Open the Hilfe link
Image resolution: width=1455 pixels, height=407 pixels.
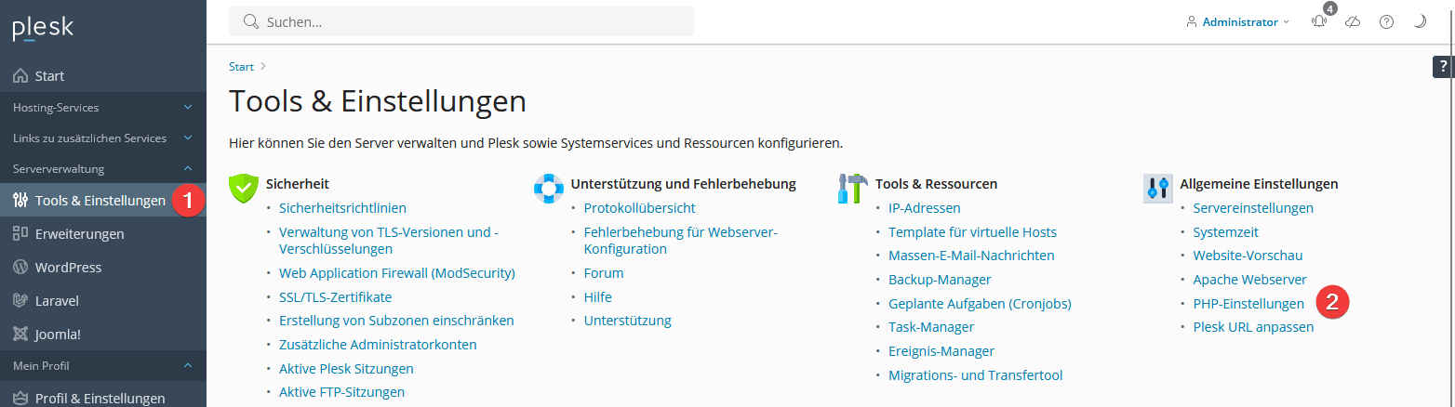tap(598, 297)
